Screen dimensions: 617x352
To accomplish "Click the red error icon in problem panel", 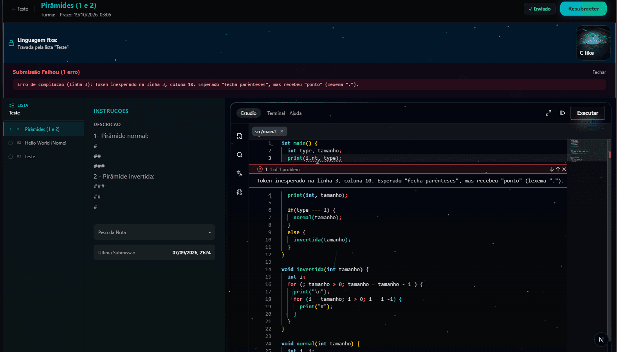I will click(x=260, y=169).
